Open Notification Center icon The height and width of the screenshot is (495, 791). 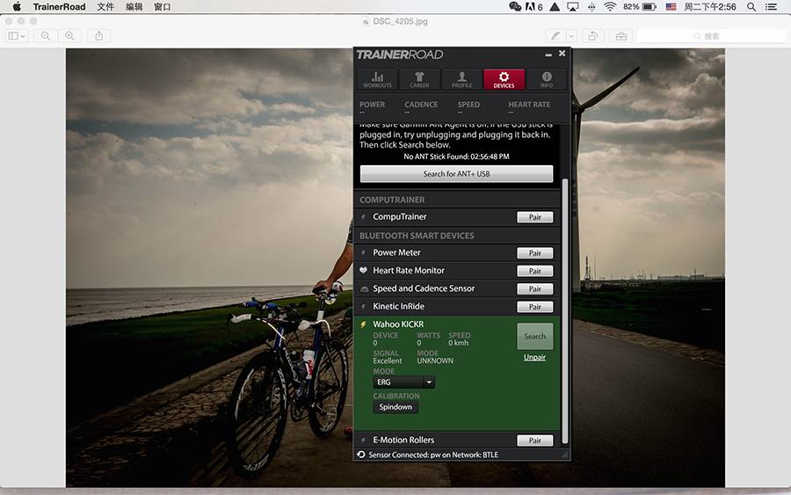771,6
